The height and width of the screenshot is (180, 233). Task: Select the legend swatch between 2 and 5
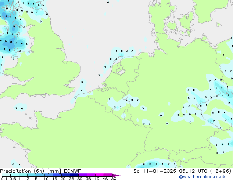32,175
